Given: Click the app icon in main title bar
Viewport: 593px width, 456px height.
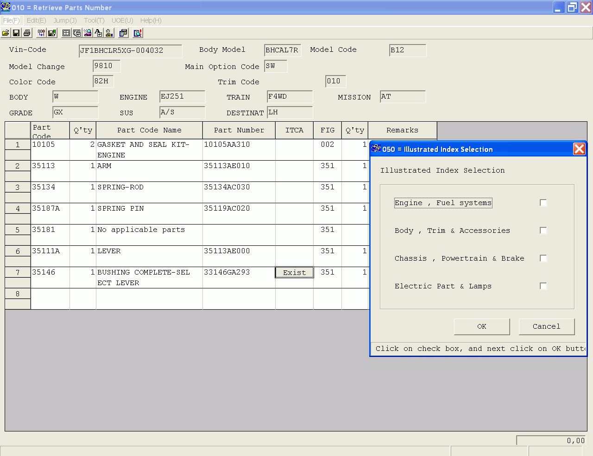Looking at the screenshot, I should (6, 7).
